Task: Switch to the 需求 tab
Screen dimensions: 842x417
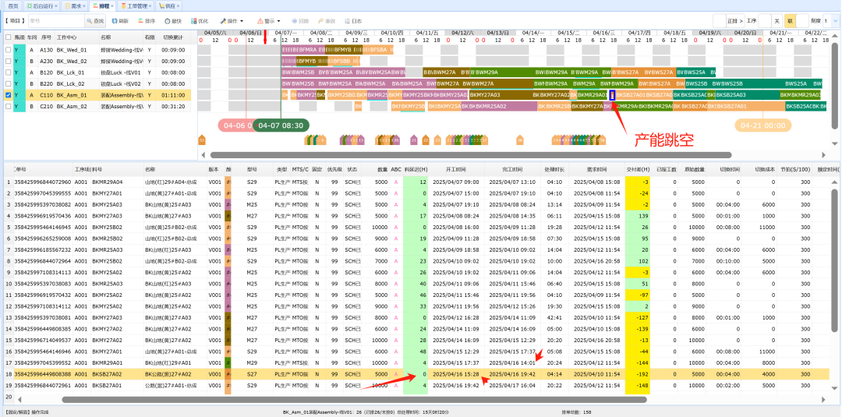Action: pos(75,5)
